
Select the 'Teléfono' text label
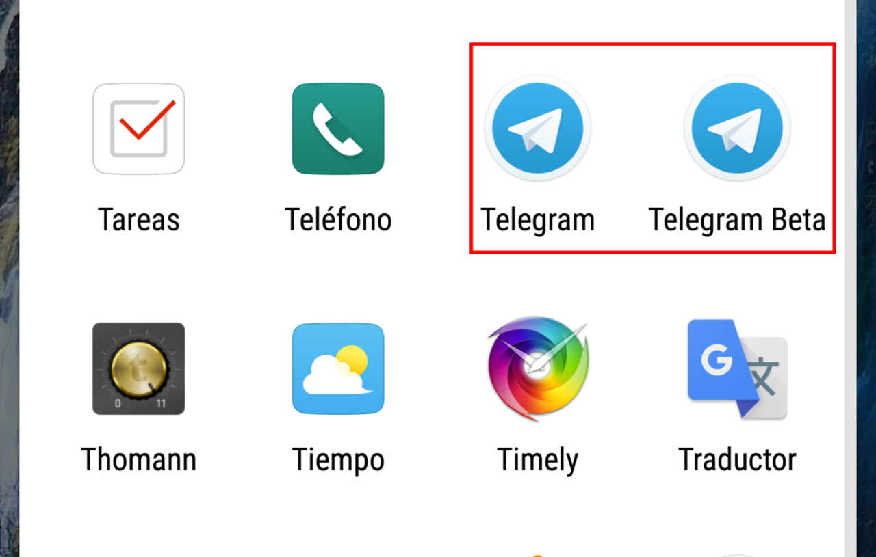338,219
